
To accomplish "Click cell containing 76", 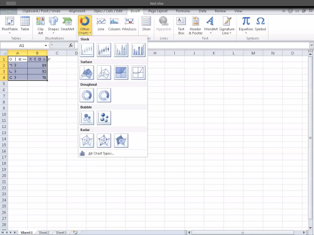I will 37,77.
